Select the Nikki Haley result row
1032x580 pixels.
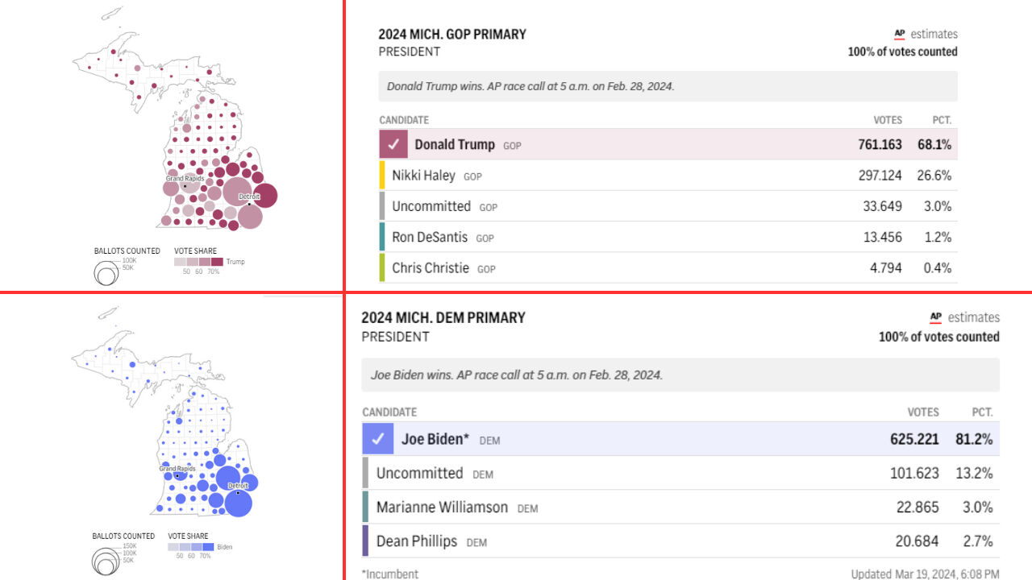coord(668,176)
